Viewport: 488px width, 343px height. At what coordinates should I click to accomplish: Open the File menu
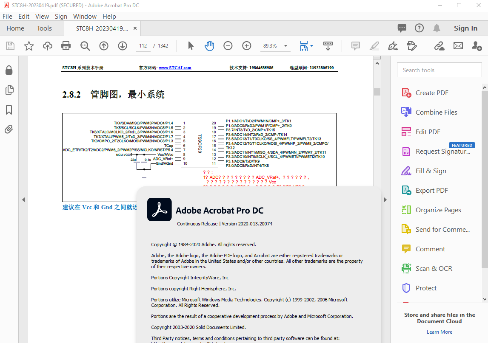[x=8, y=17]
